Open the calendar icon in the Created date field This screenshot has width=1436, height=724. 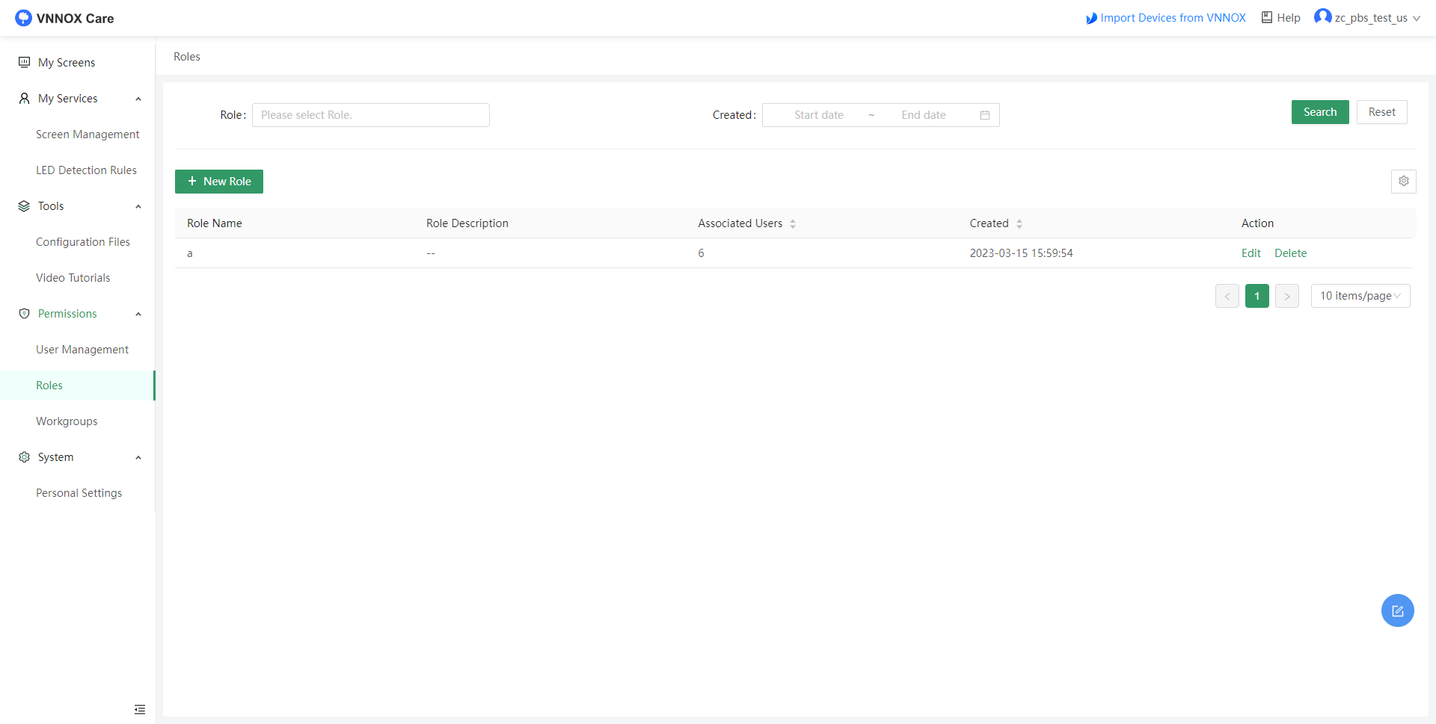pyautogui.click(x=985, y=115)
